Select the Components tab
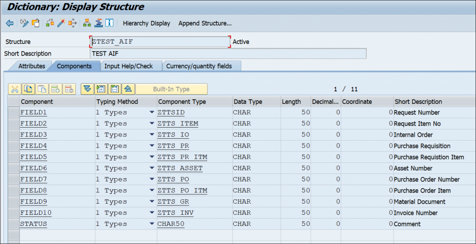 point(74,66)
